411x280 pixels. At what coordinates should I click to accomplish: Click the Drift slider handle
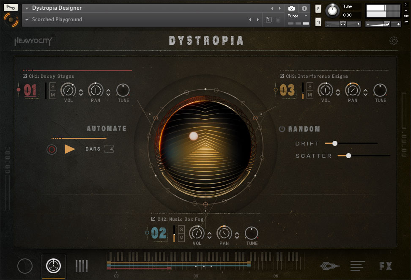[334, 143]
